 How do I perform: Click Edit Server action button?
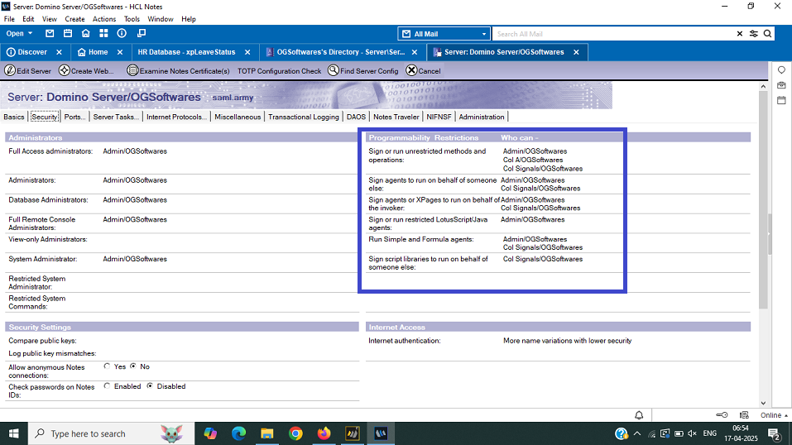28,70
